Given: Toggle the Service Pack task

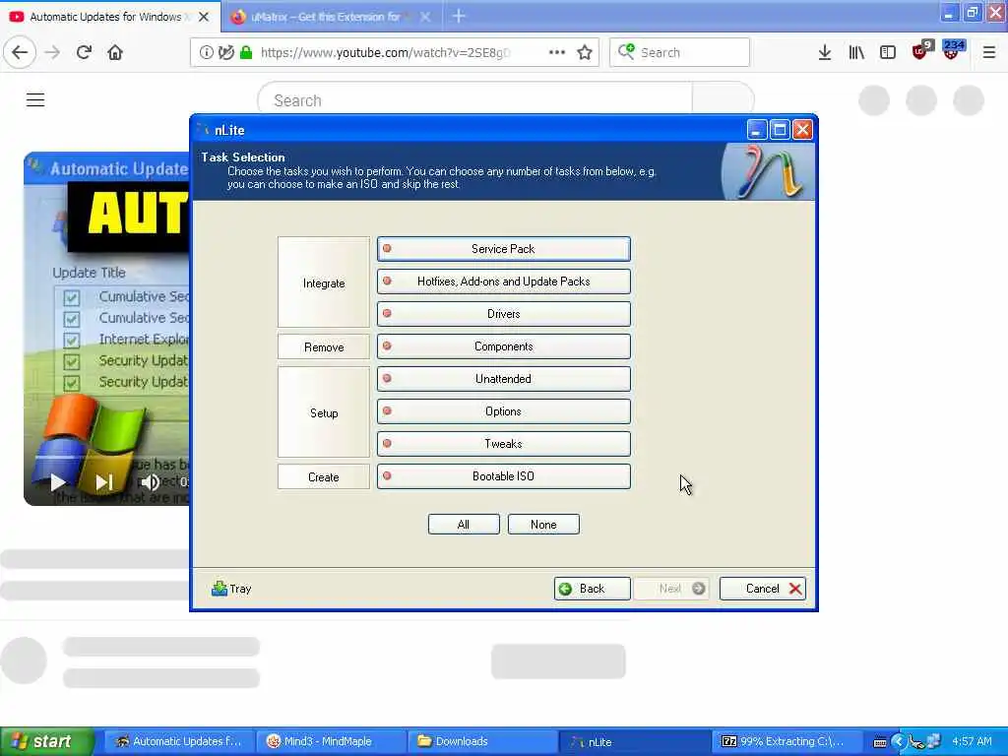Looking at the screenshot, I should (x=503, y=249).
